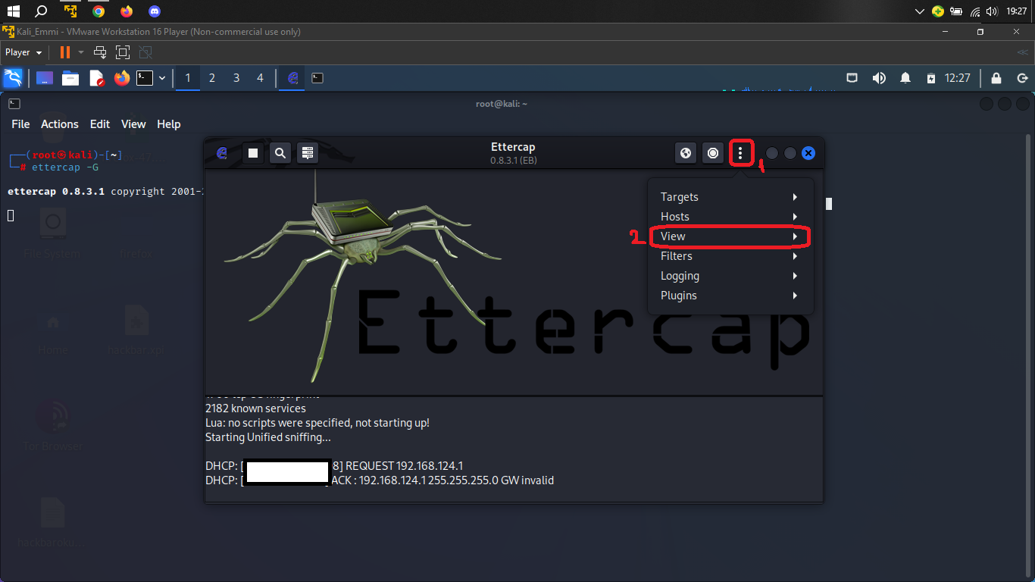Click the 'Starting Unified sniffing...' log line
This screenshot has height=582, width=1035.
point(268,437)
